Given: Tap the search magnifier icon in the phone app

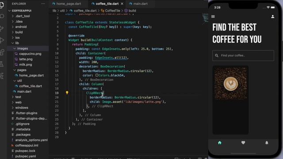Looking at the screenshot, I should pyautogui.click(x=217, y=56).
